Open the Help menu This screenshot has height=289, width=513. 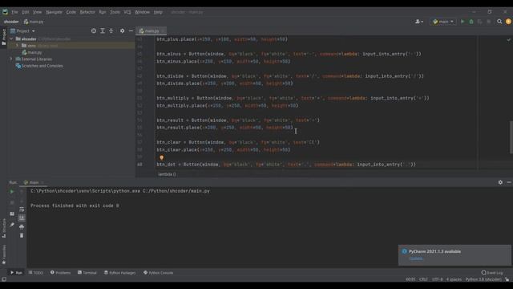158,12
